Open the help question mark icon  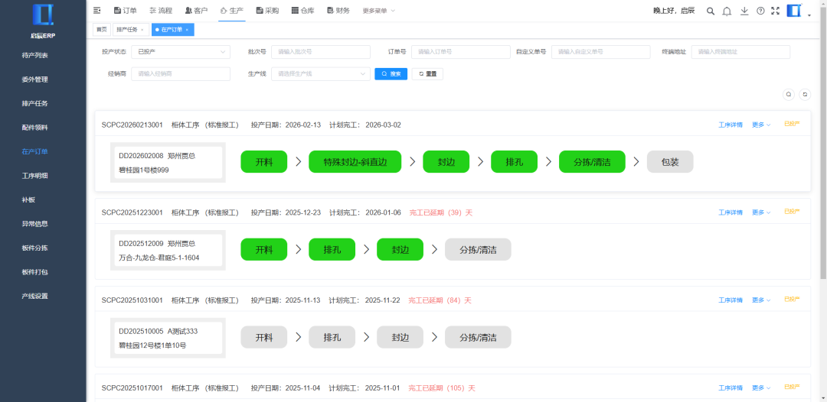(x=760, y=11)
